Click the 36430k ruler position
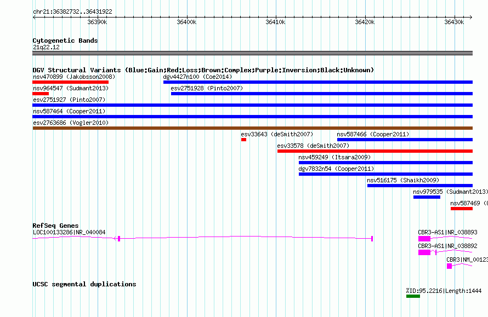 click(x=454, y=22)
